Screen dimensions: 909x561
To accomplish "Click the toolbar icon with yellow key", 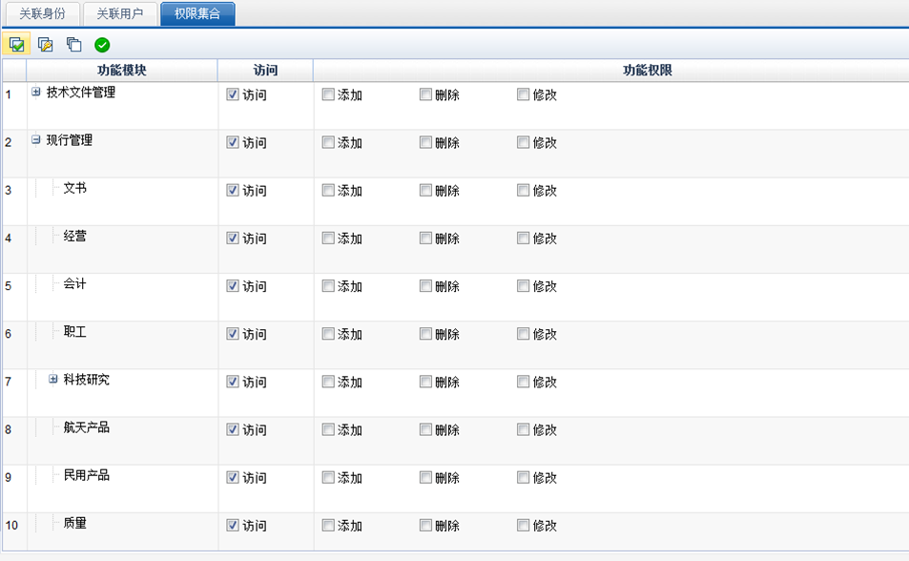I will (45, 45).
